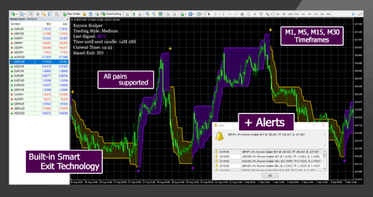Select the 15:34:00 AUDUSD alert row
This screenshot has height=197, width=373.
[268, 161]
